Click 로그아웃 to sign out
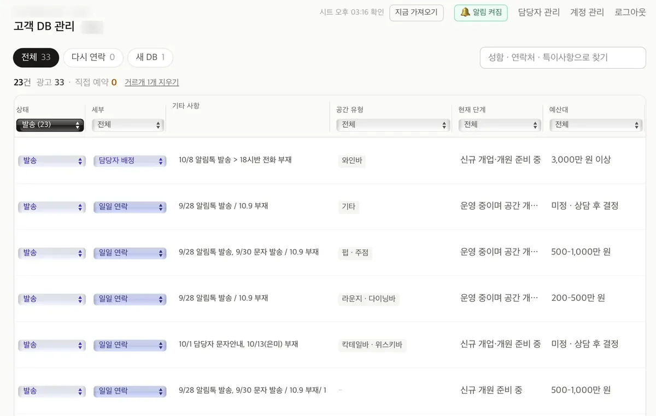The height and width of the screenshot is (416, 656). 630,13
